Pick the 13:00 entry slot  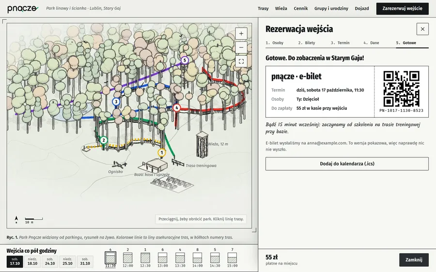[163, 258]
